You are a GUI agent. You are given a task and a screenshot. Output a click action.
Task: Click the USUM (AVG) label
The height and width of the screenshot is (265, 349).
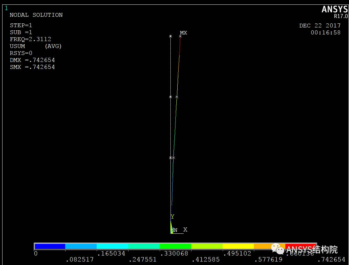[x=36, y=46]
